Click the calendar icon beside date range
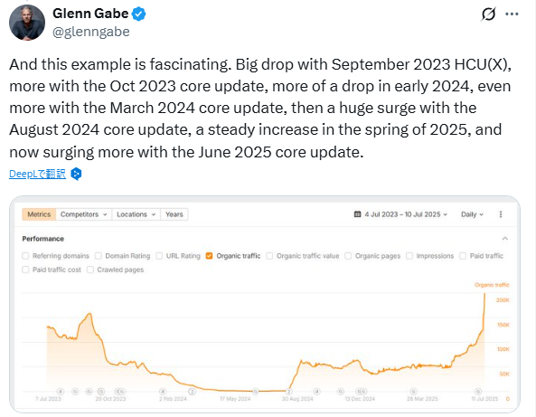This screenshot has height=417, width=536. tap(357, 214)
